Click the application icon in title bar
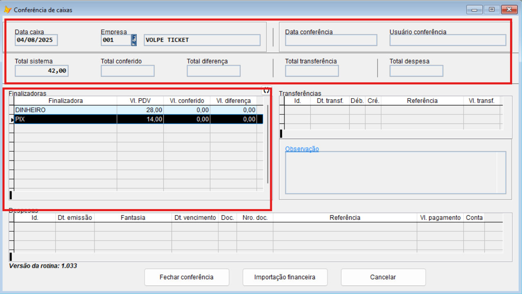Screen dimensions: 522x294 point(7,10)
